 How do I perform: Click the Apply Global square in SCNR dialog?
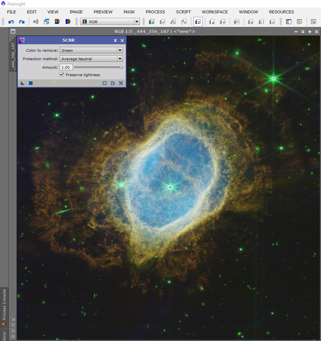point(31,83)
